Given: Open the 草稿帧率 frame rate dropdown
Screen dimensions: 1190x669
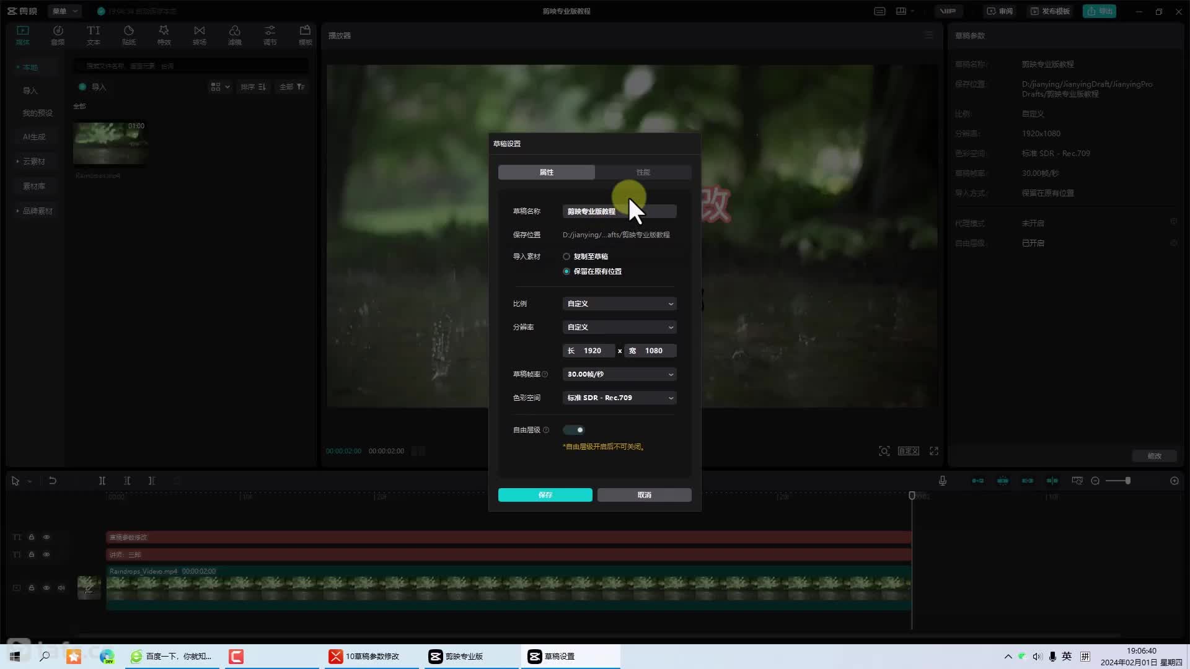Looking at the screenshot, I should (x=619, y=374).
